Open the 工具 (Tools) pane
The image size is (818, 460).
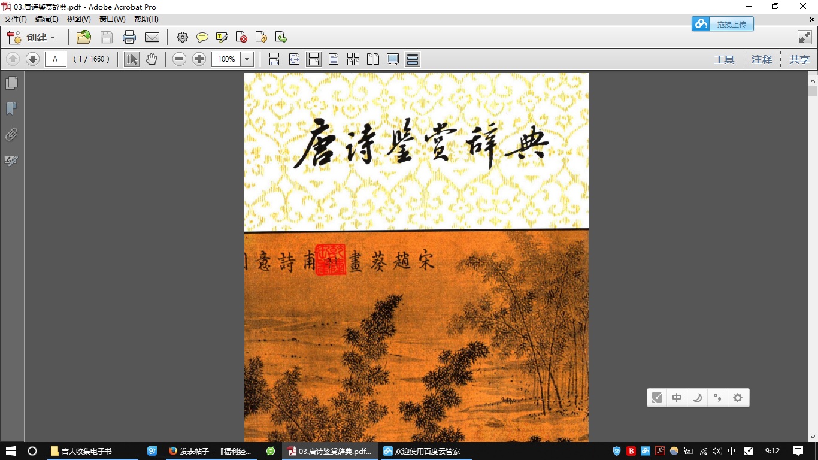coord(724,59)
